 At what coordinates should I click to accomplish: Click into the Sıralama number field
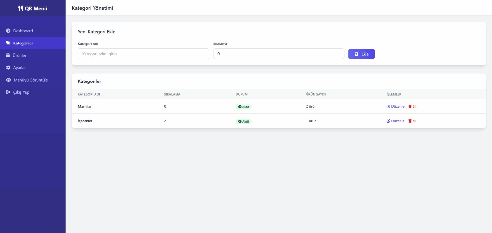278,54
